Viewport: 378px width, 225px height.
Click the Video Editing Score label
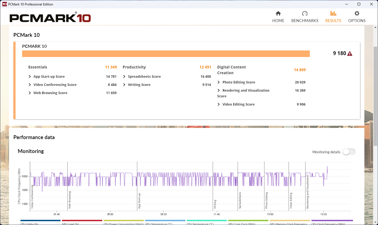[x=238, y=104]
